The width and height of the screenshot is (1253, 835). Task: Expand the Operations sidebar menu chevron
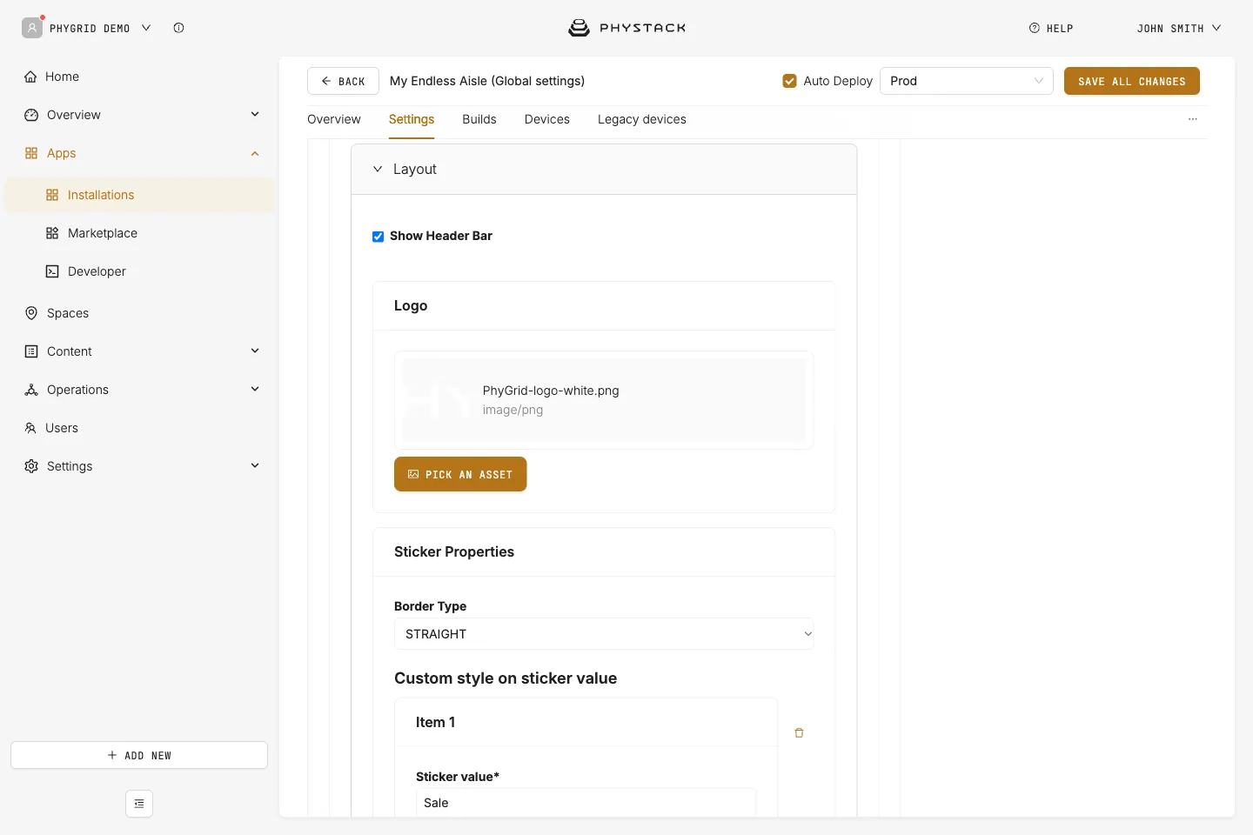point(255,389)
